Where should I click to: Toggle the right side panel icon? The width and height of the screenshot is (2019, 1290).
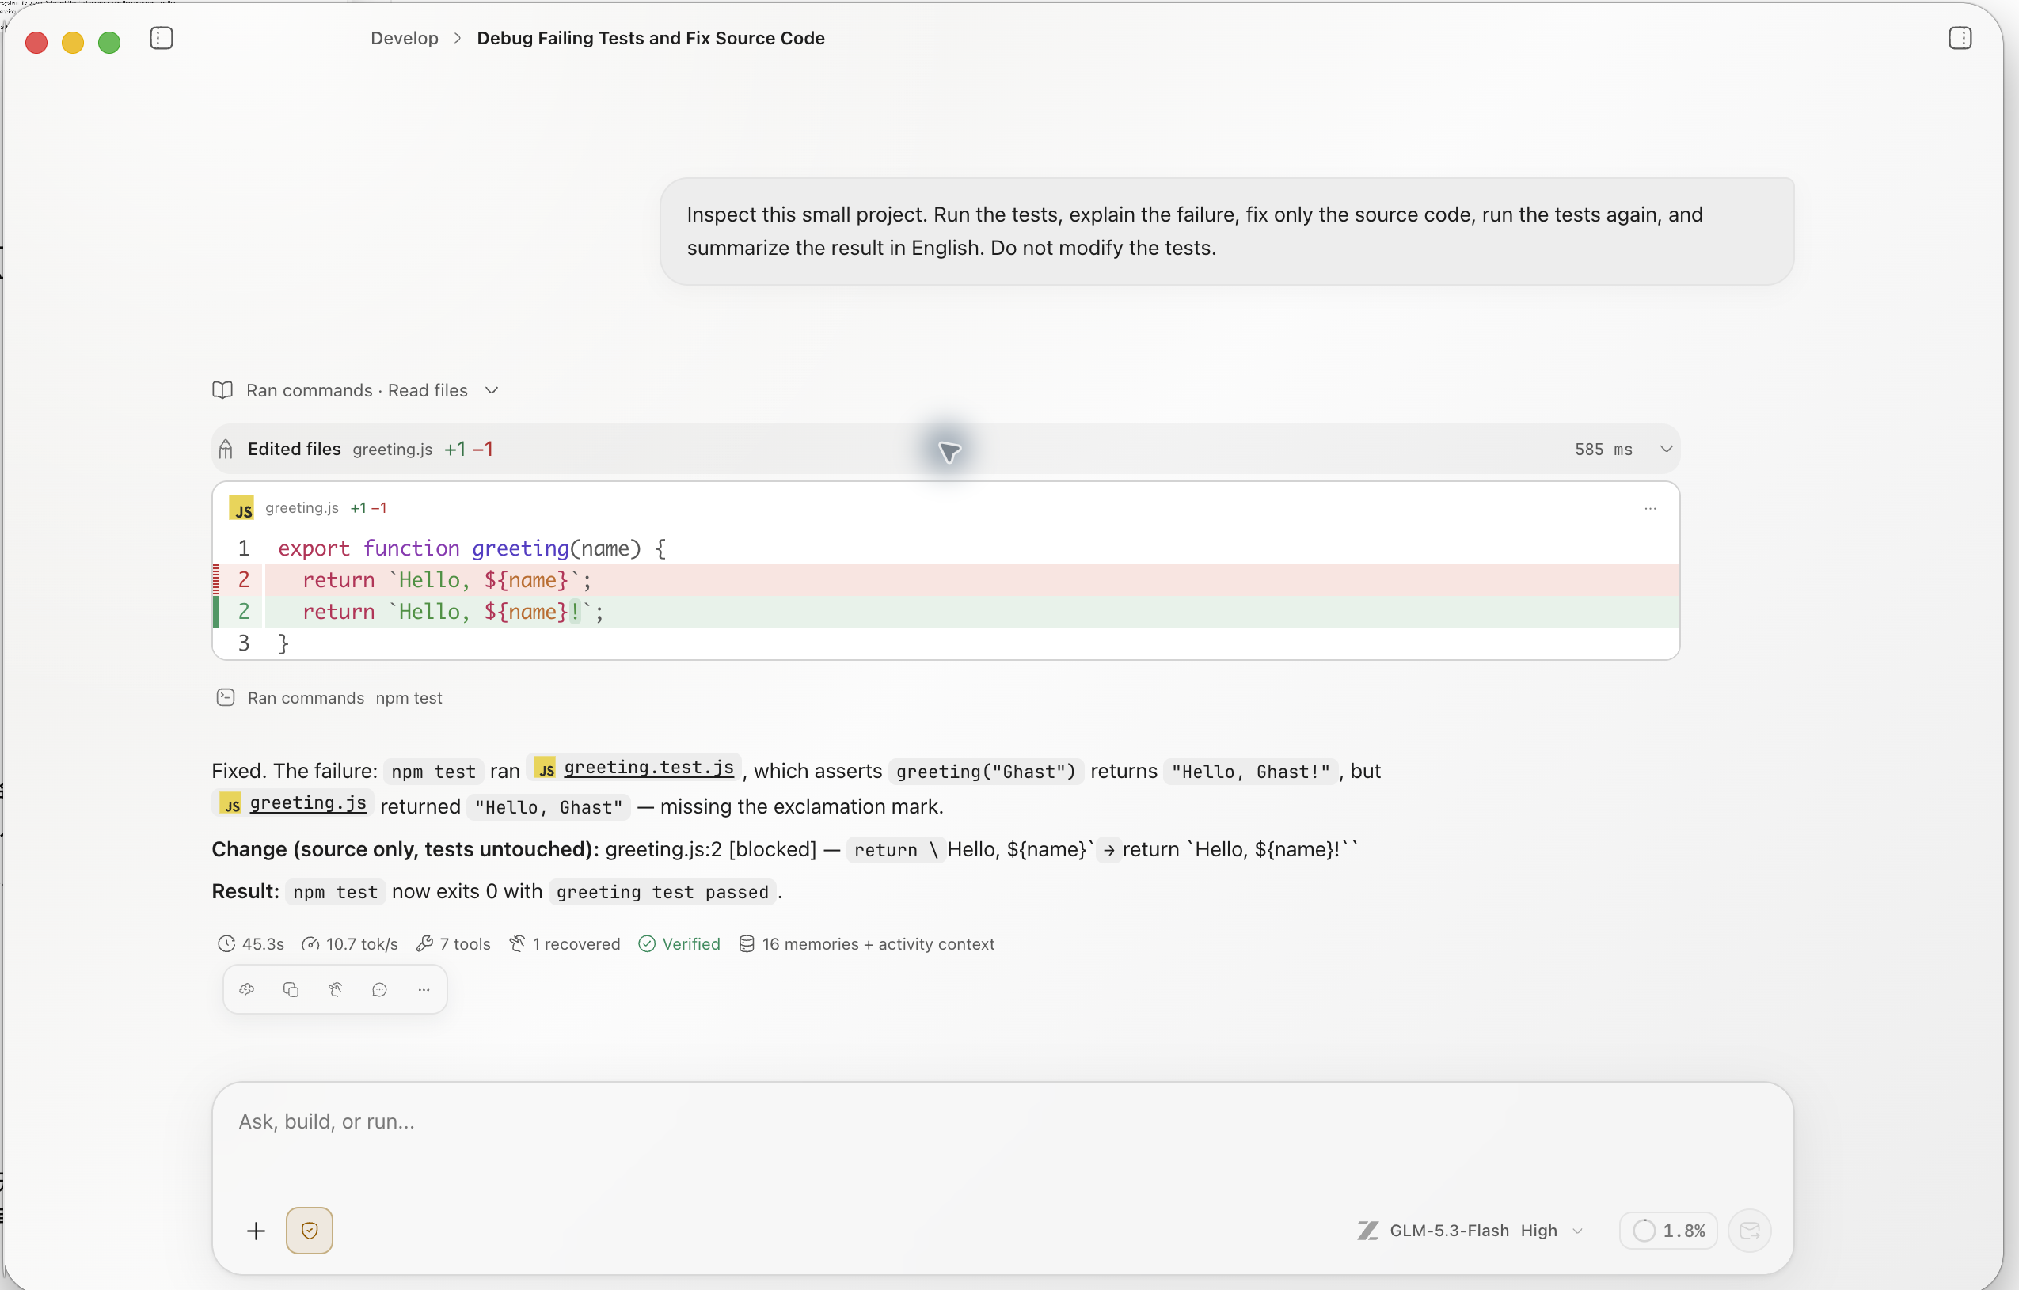[1960, 39]
